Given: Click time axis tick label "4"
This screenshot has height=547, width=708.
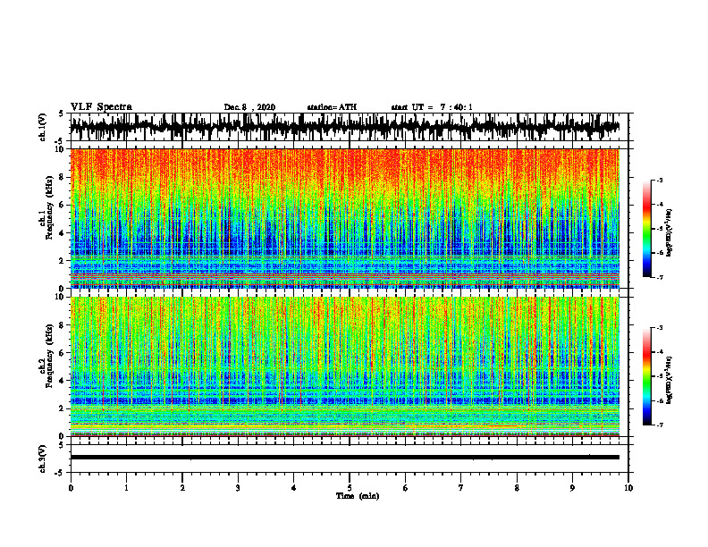Looking at the screenshot, I should tap(294, 488).
